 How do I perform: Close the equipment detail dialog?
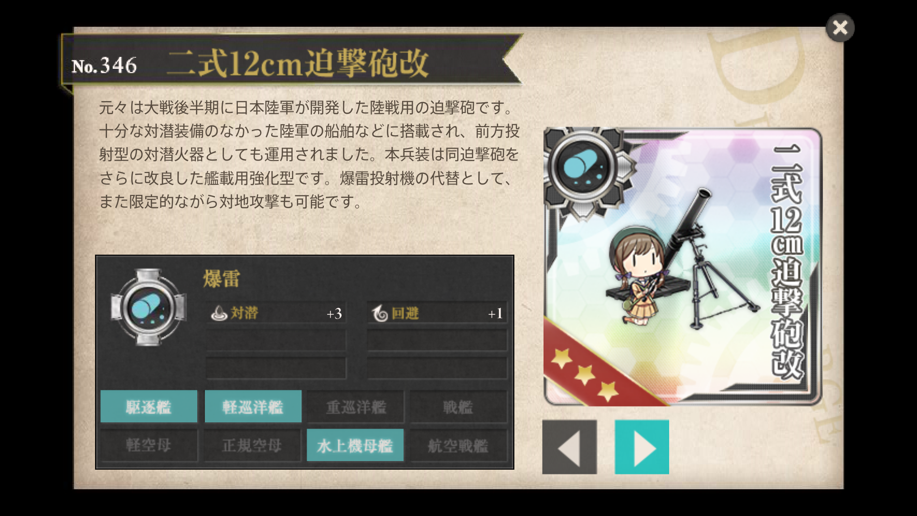pos(840,28)
